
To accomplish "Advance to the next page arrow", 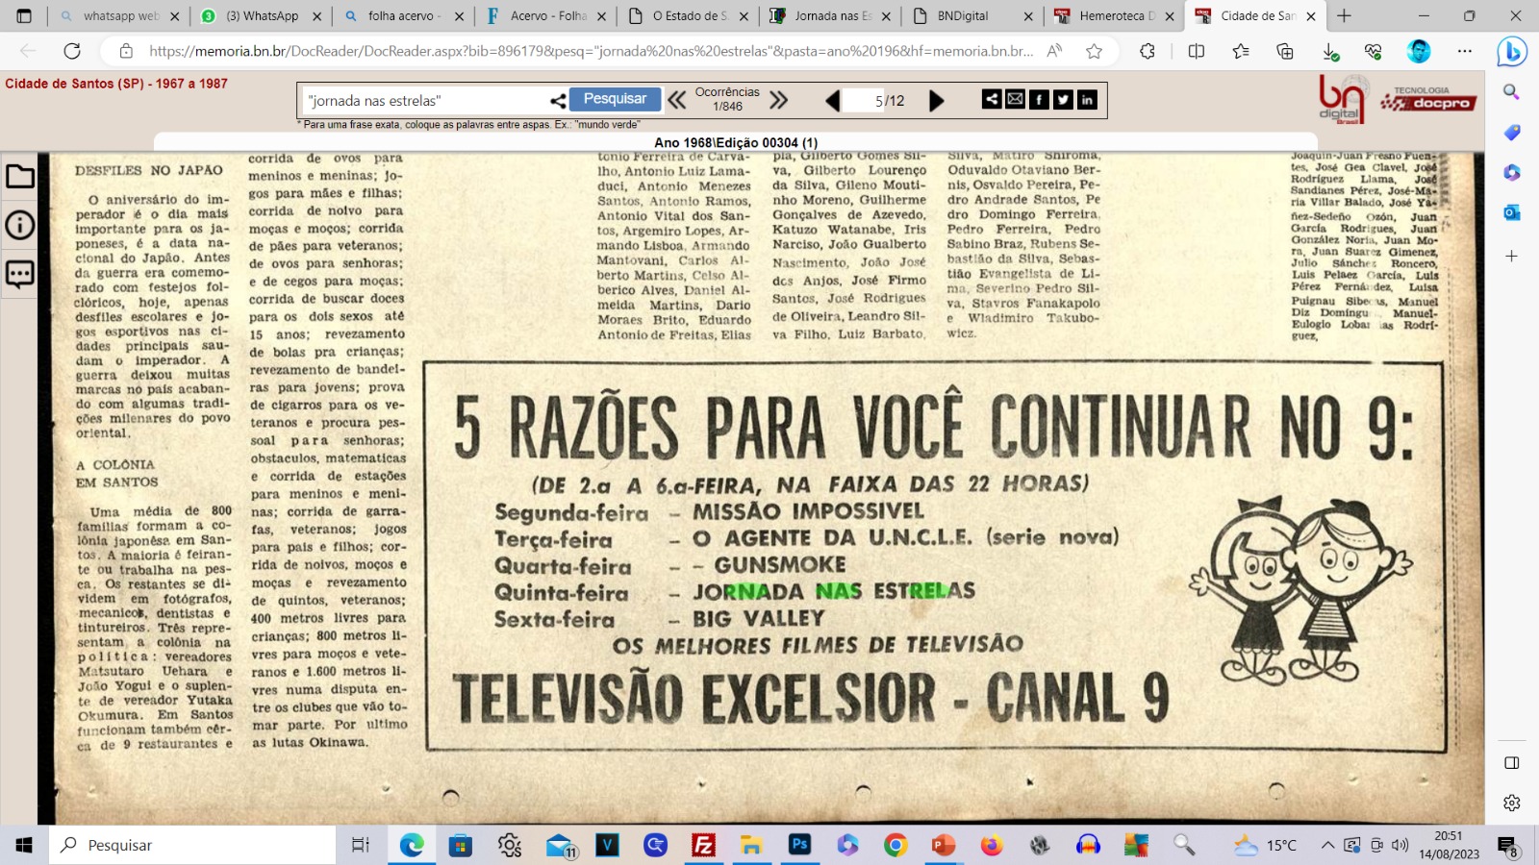I will (x=936, y=100).
